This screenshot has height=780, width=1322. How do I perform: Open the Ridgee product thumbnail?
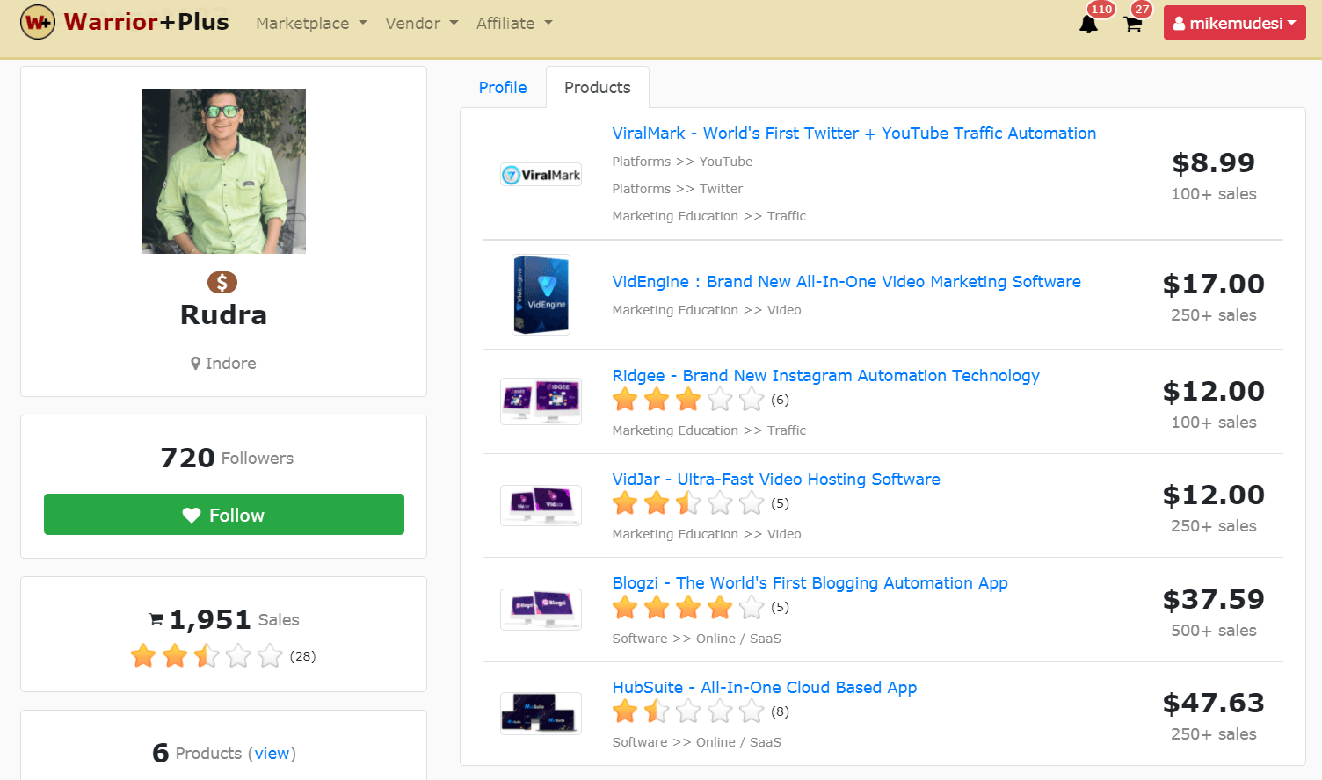pos(541,401)
